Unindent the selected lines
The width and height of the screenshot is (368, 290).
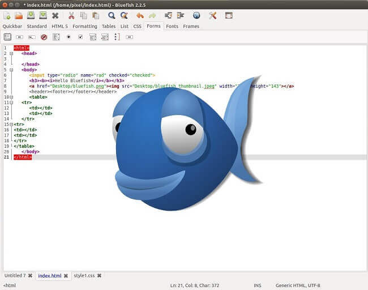pyautogui.click(x=168, y=16)
